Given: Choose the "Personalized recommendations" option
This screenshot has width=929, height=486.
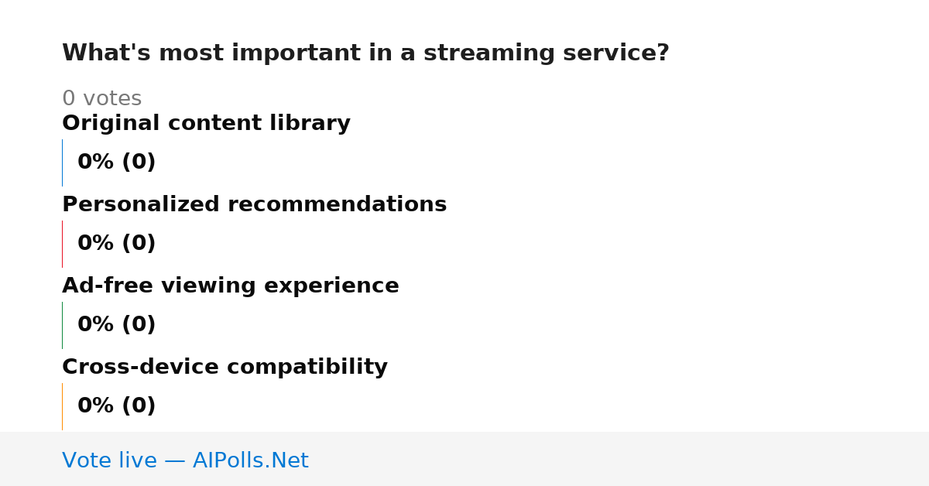Looking at the screenshot, I should pyautogui.click(x=254, y=205).
